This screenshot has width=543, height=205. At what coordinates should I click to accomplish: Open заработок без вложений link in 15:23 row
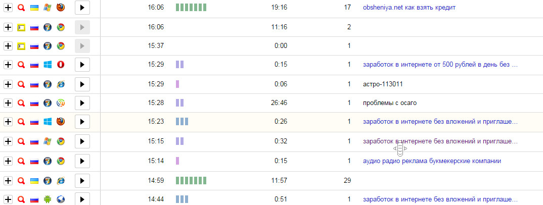coord(440,122)
